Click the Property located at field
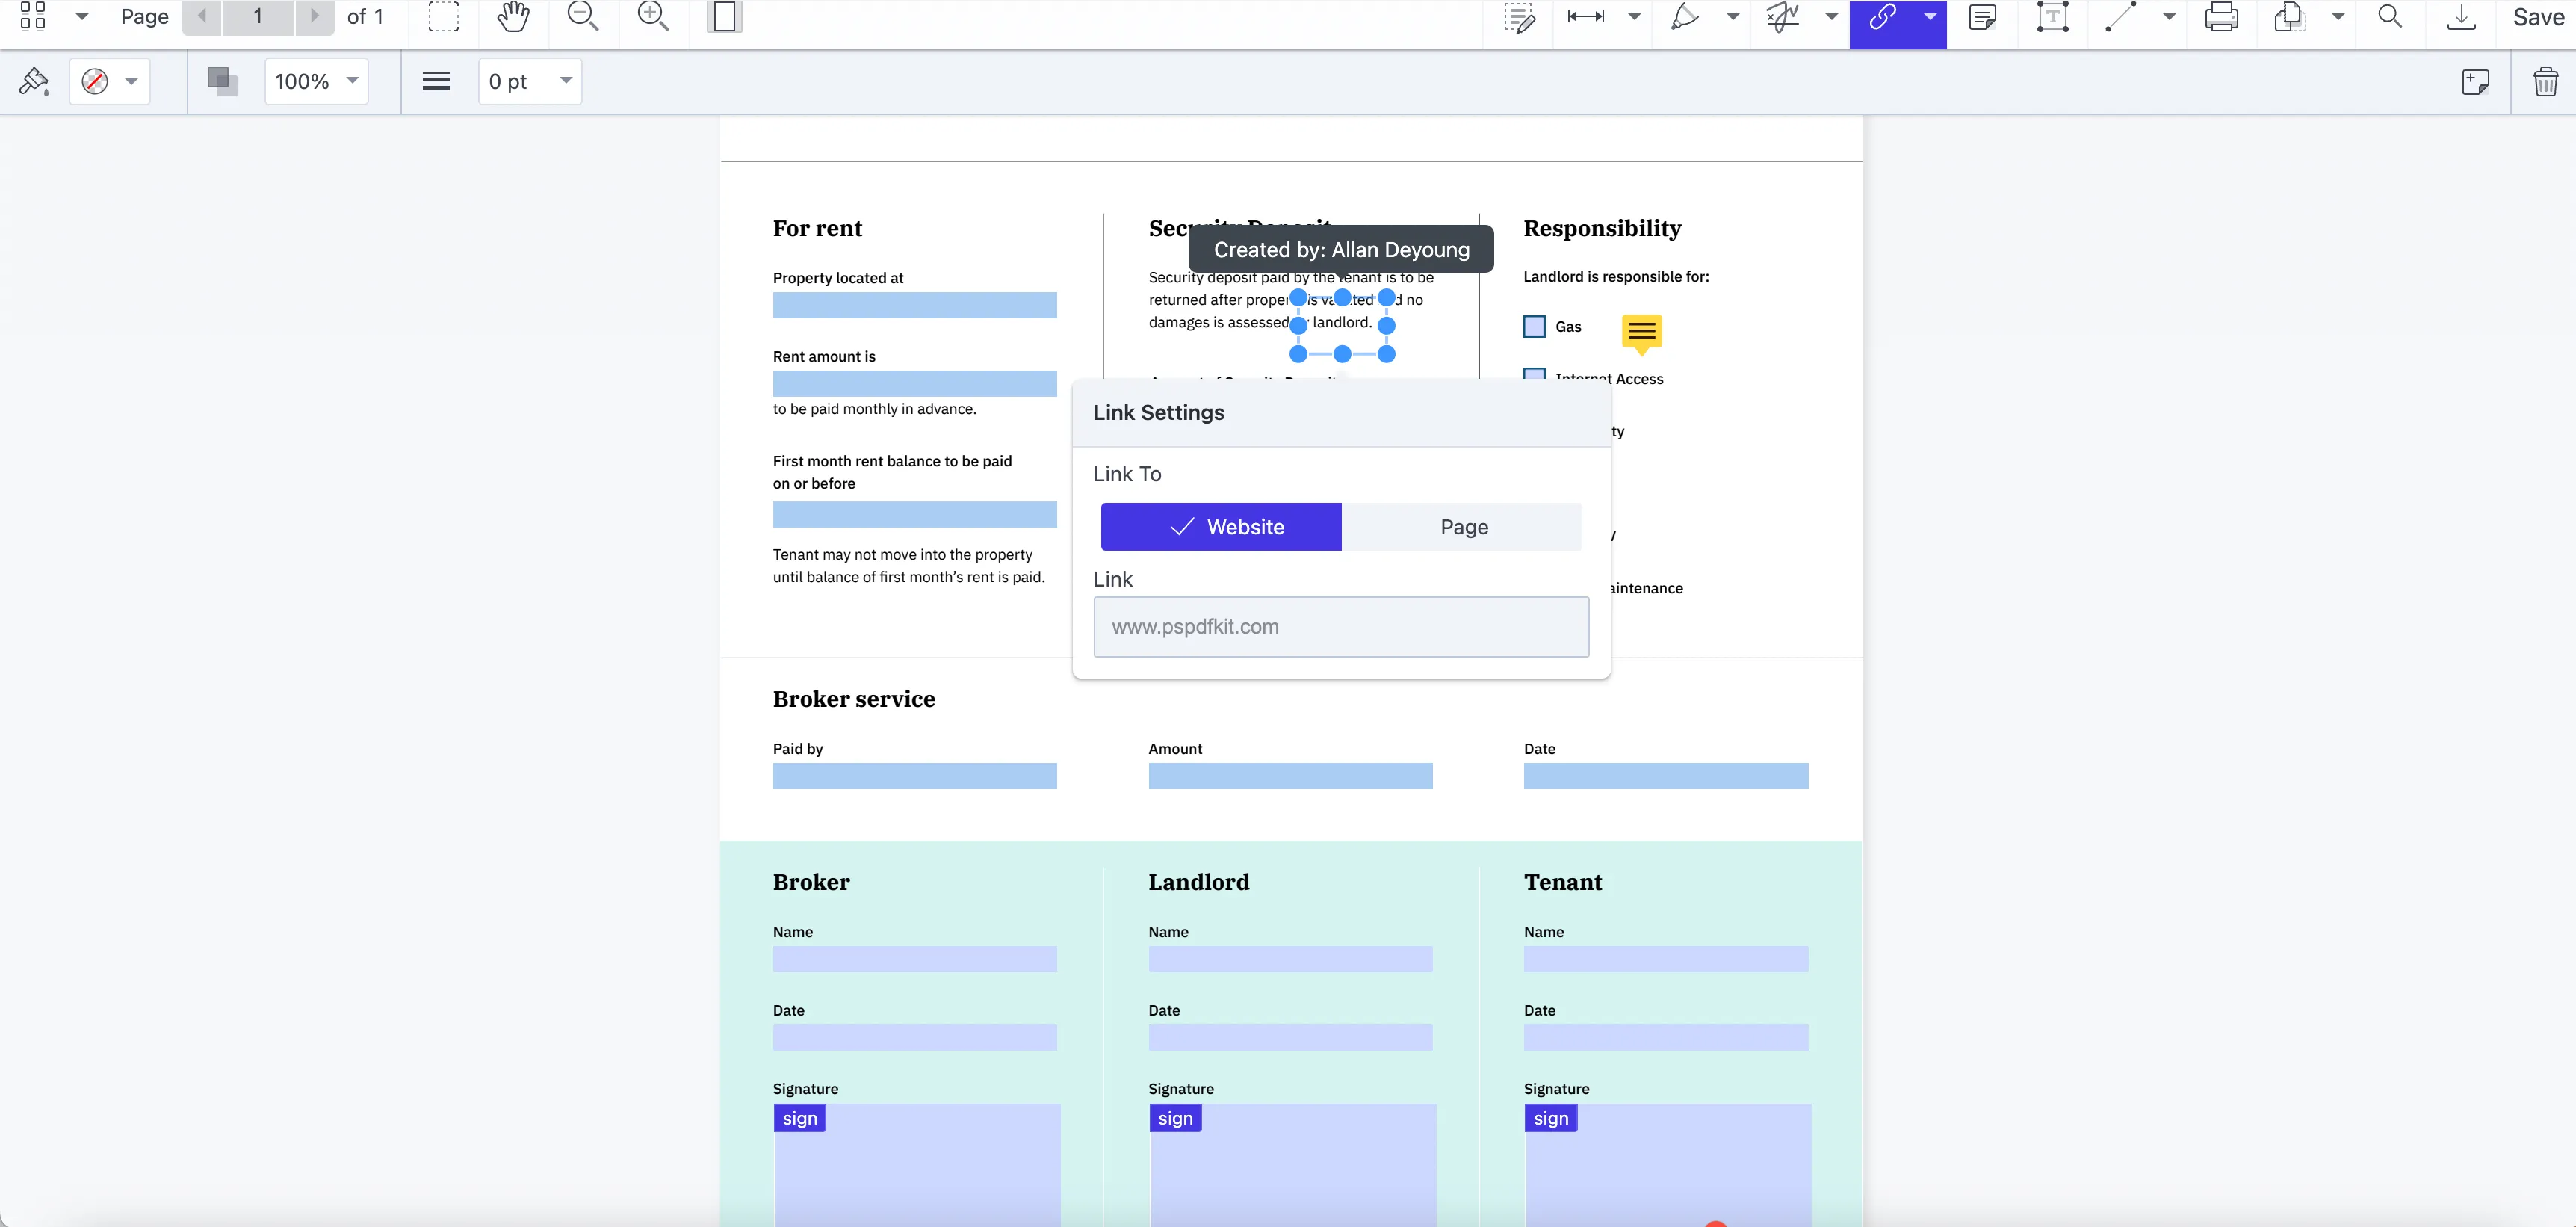Image resolution: width=2576 pixels, height=1227 pixels. (x=914, y=305)
